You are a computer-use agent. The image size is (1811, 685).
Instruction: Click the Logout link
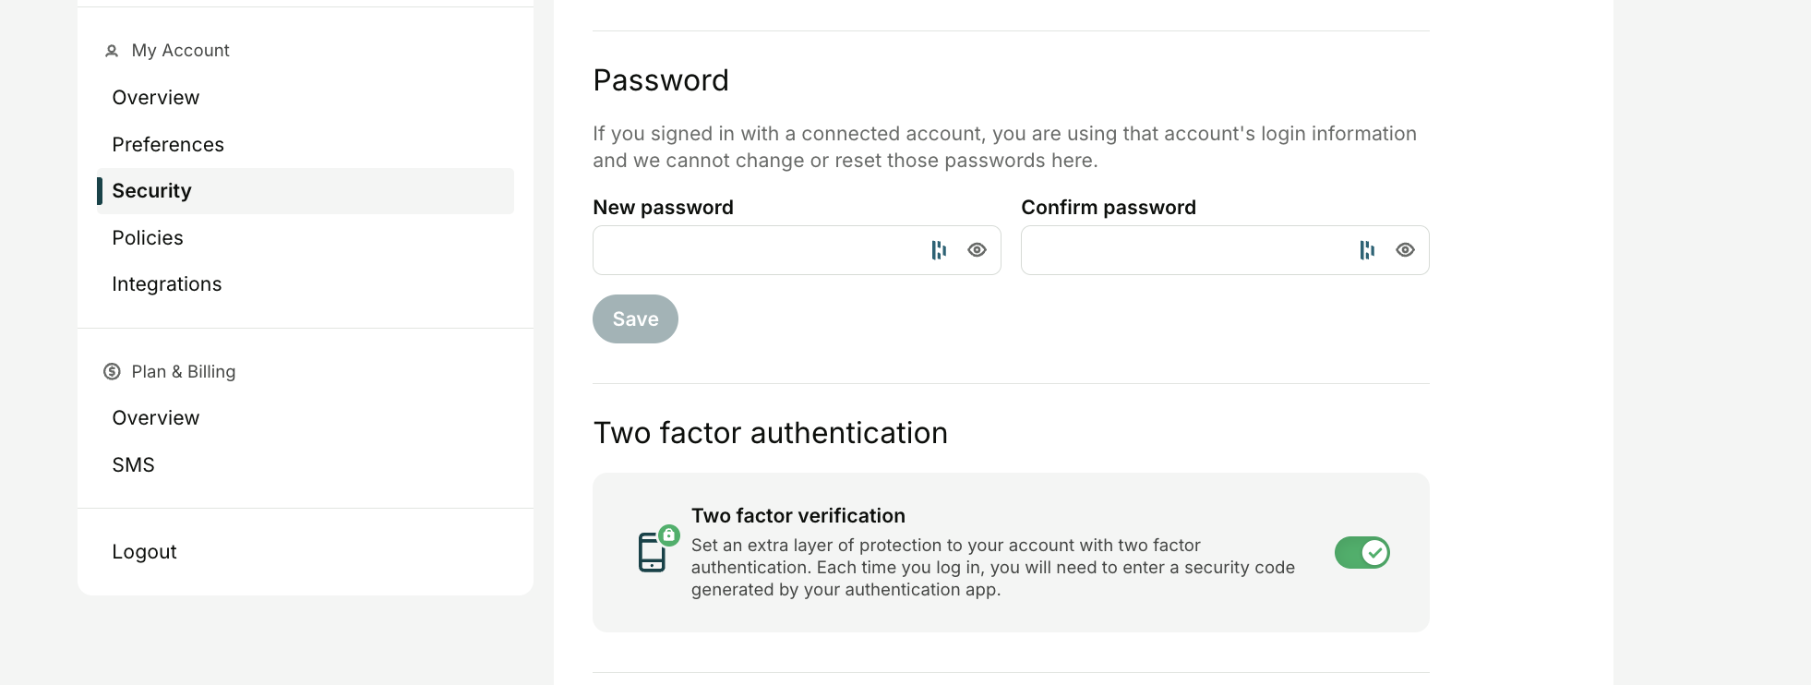pyautogui.click(x=144, y=552)
